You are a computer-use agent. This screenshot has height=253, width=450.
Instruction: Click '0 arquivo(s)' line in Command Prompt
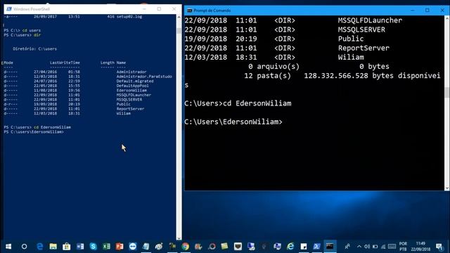tap(274, 67)
